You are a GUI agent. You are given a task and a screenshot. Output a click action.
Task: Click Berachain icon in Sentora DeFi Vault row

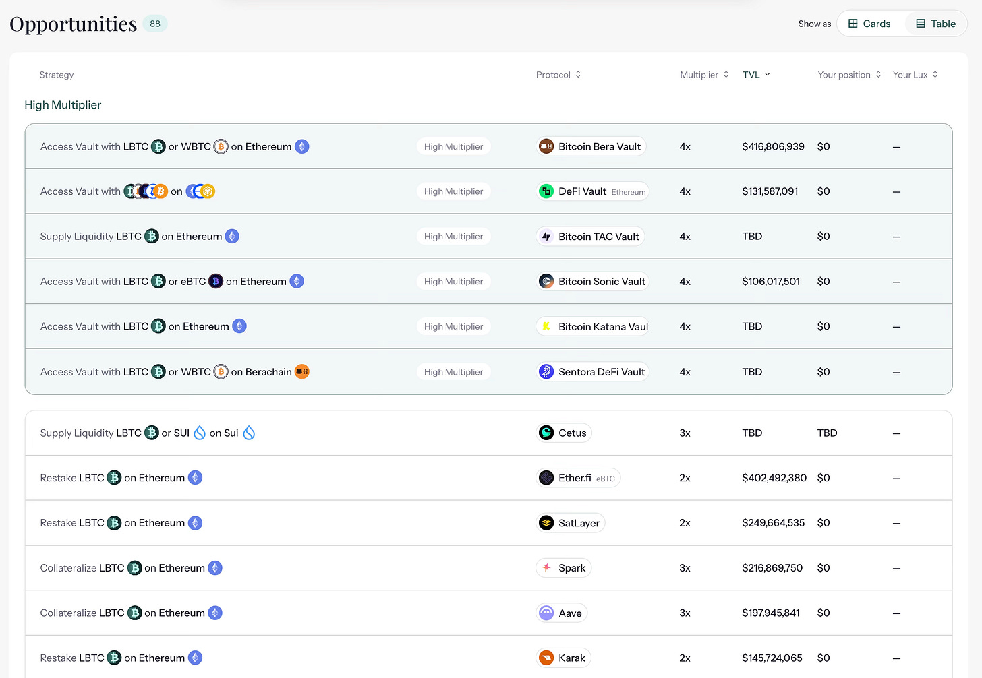[302, 371]
